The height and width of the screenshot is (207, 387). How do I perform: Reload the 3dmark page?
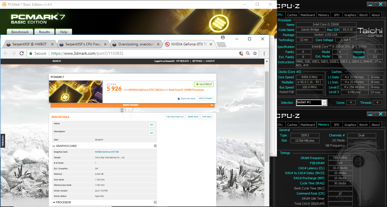click(22, 53)
